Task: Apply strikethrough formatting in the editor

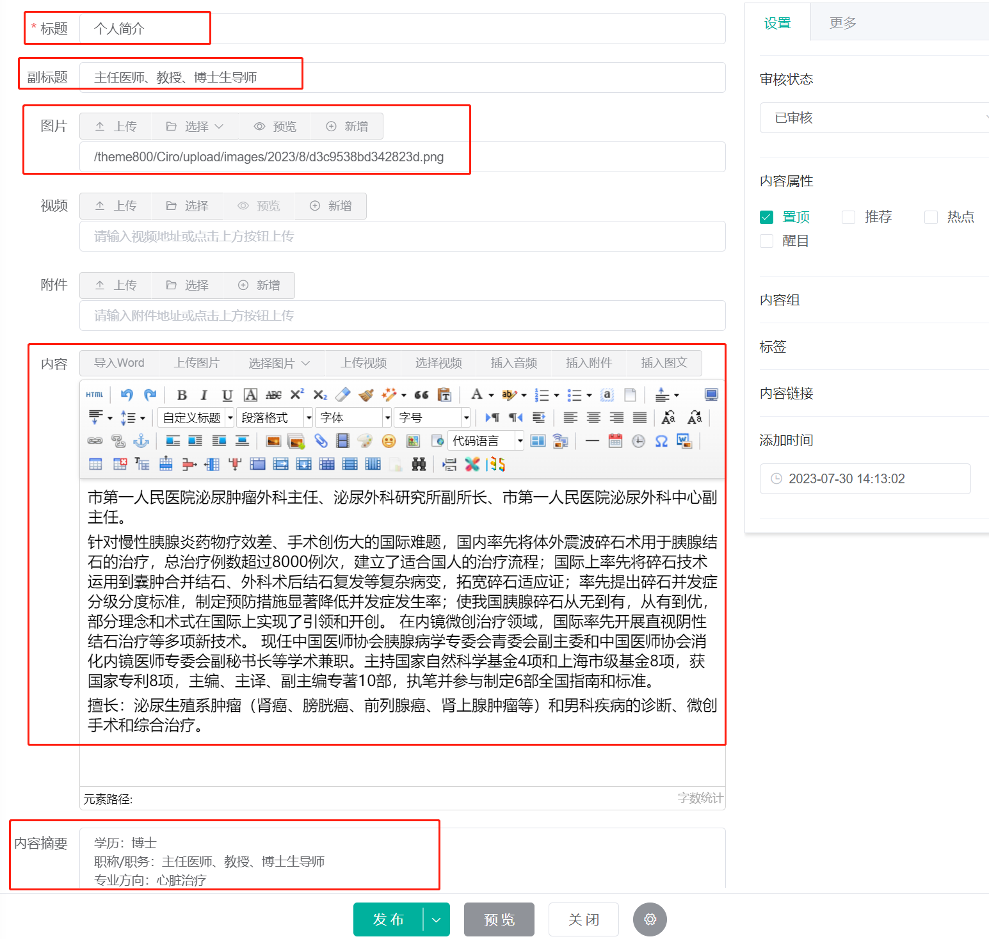Action: tap(273, 395)
